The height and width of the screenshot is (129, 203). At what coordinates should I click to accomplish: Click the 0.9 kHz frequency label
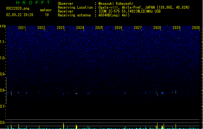3,74
